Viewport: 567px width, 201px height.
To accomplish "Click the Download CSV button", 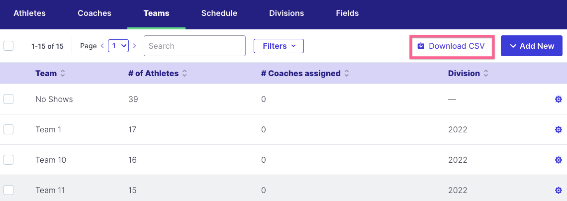I will click(452, 46).
